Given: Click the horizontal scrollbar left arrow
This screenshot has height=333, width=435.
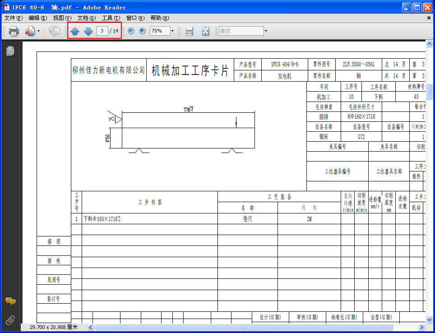Looking at the screenshot, I should [x=91, y=328].
